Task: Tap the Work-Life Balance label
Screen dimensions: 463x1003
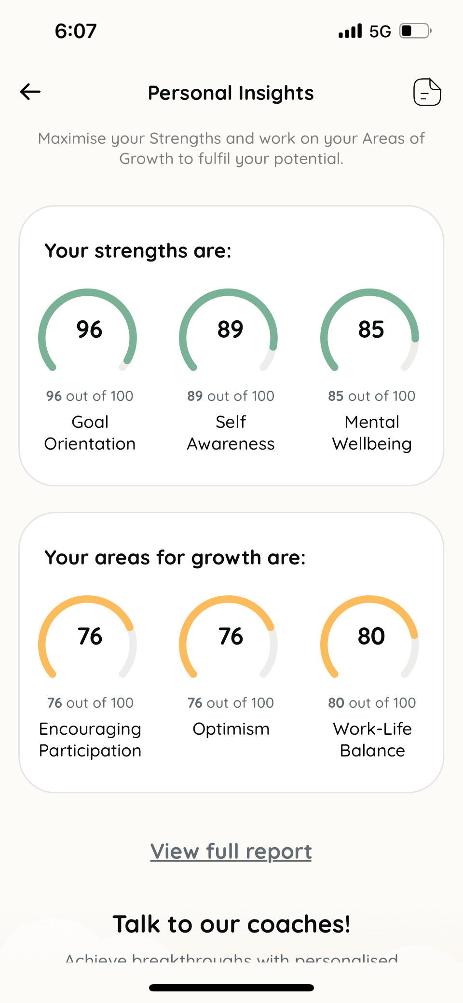Action: (x=372, y=740)
